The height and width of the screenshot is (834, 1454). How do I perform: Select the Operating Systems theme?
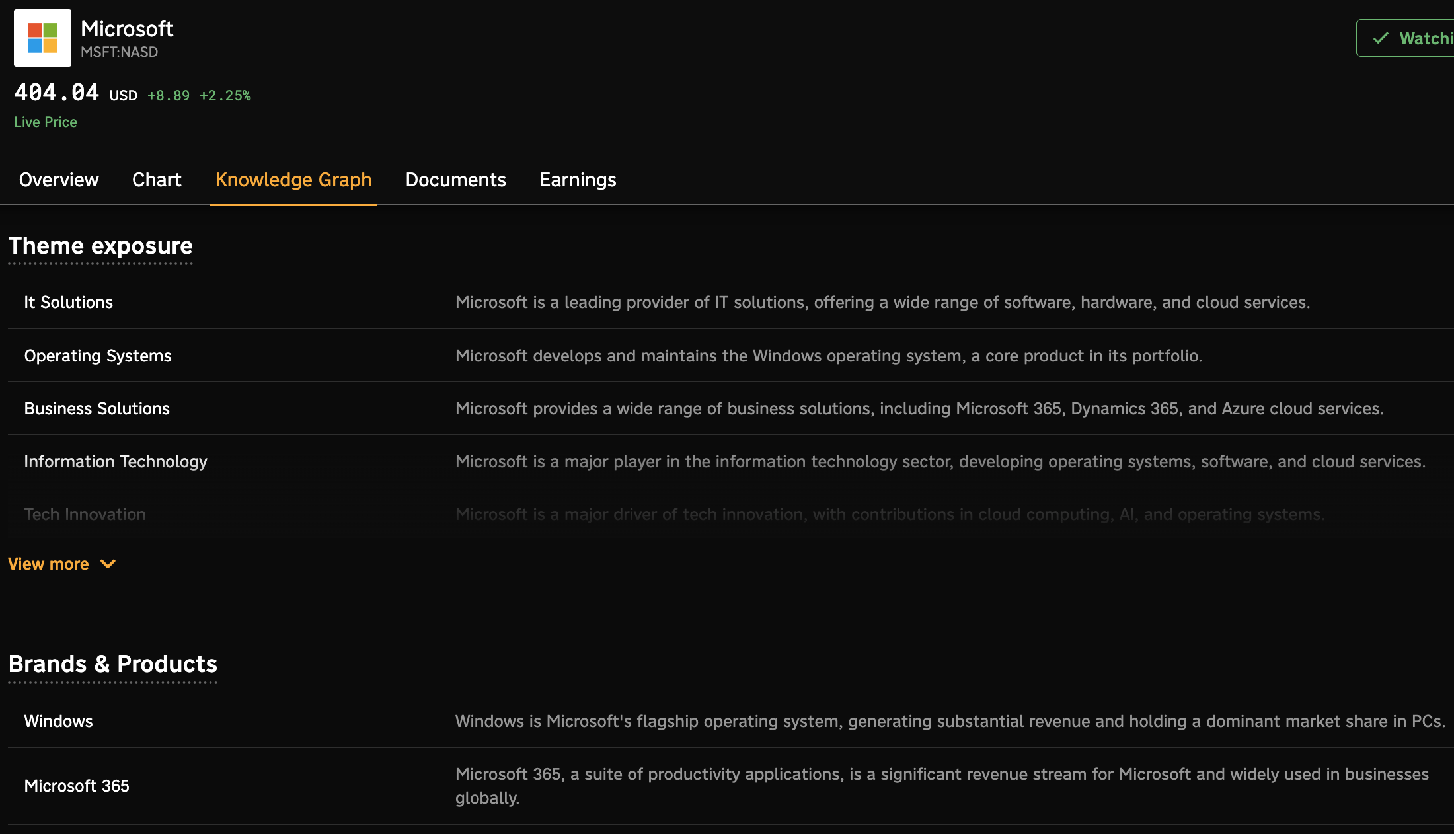point(98,356)
